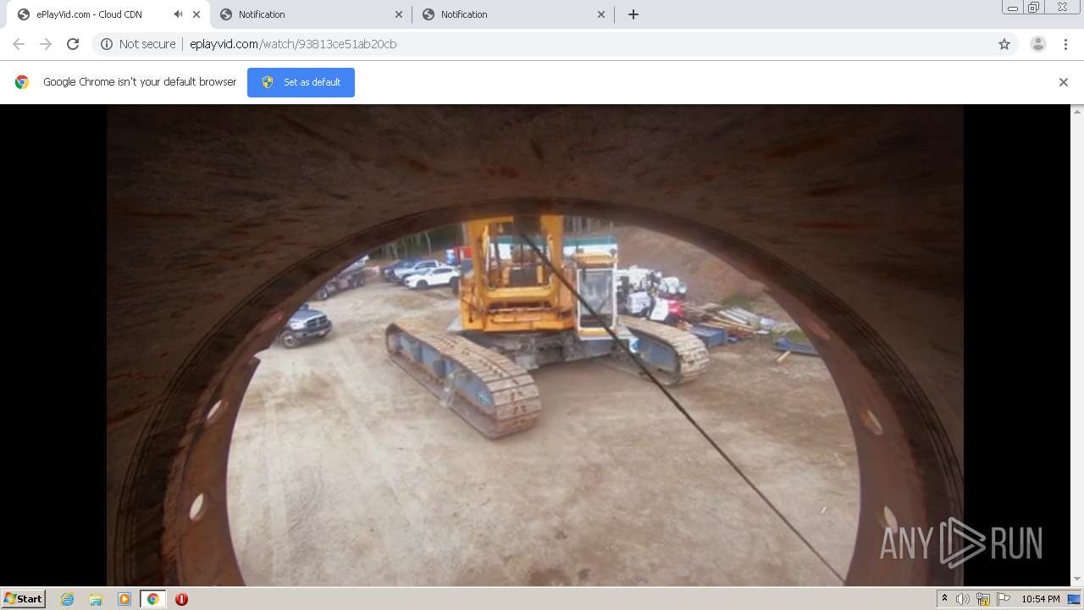
Task: Open volume control in system tray
Action: pos(962,599)
